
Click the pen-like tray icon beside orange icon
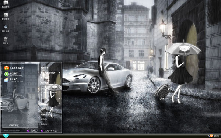[209, 136]
